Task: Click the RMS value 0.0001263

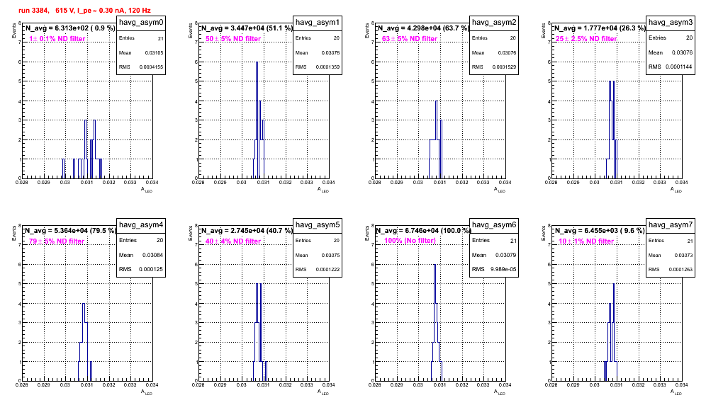Action: point(680,270)
